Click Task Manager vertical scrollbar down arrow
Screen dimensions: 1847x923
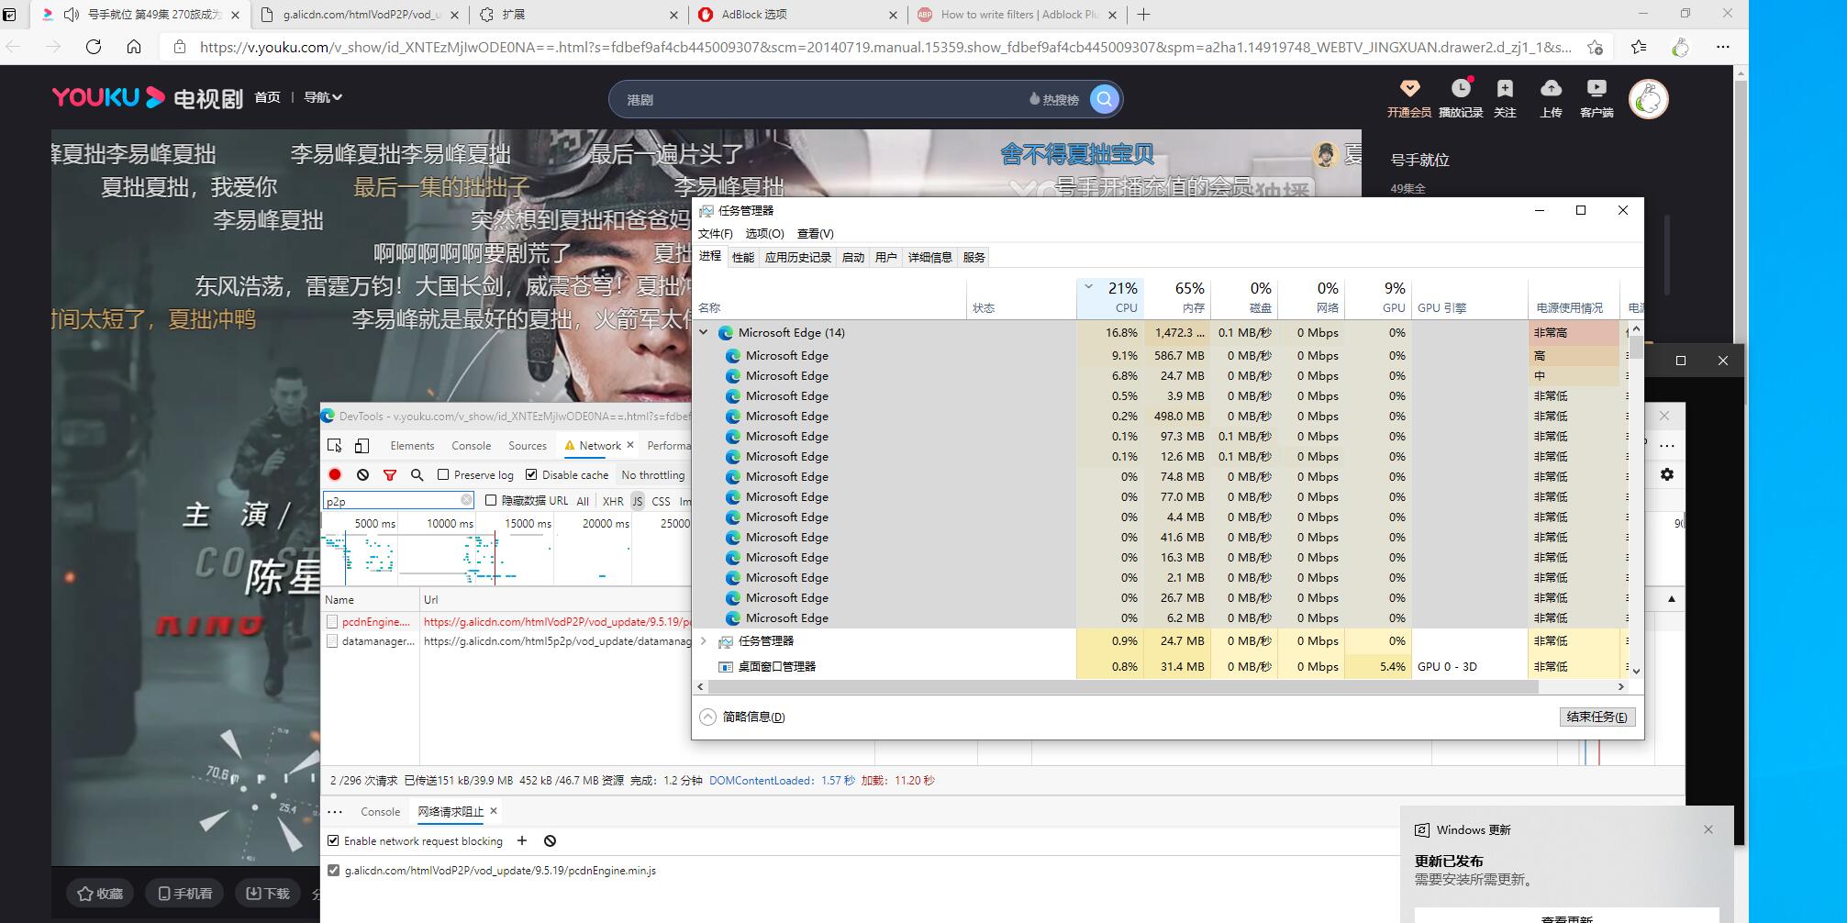pos(1636,672)
